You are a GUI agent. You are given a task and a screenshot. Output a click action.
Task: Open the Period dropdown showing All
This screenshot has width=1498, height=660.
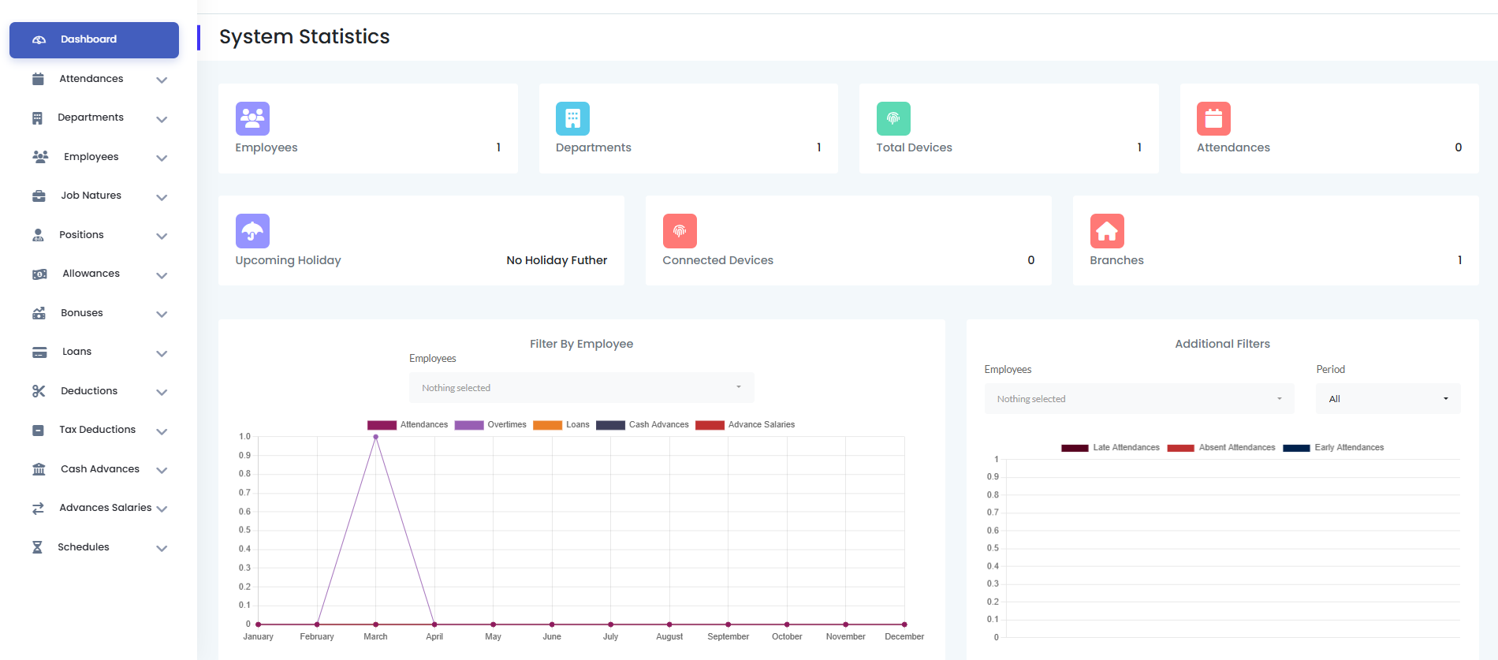point(1388,399)
